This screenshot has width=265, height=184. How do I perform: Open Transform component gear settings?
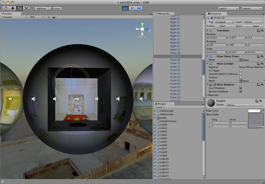click(x=262, y=30)
